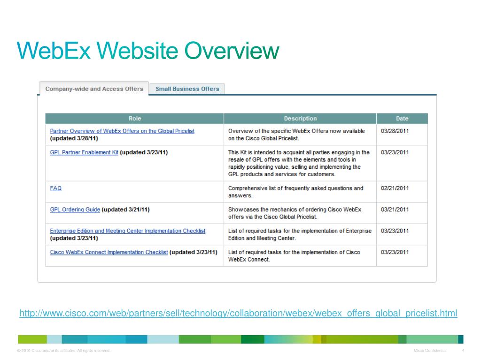Click the Cisco copyright footer text
481x360 pixels.
tap(64, 351)
